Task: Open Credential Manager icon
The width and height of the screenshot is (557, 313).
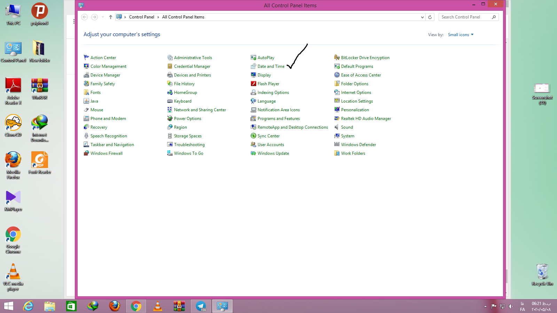Action: pos(170,66)
